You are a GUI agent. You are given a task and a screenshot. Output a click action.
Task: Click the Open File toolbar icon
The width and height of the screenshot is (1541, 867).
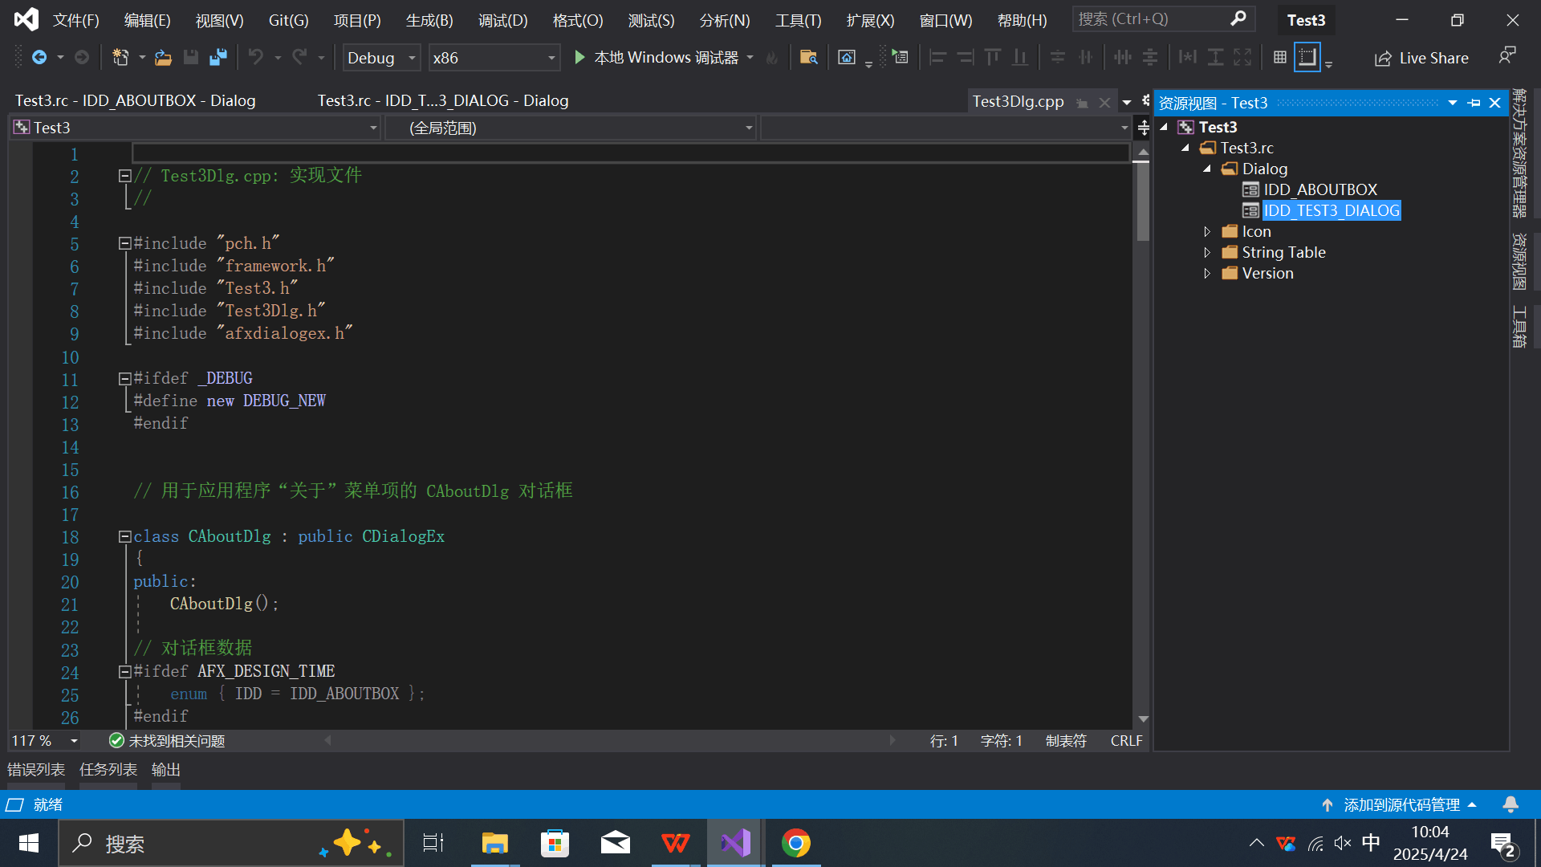point(163,57)
